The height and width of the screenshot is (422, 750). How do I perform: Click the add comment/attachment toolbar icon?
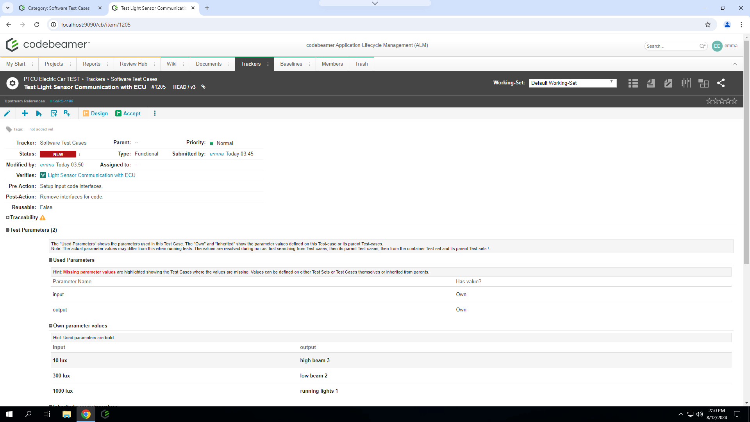(54, 113)
